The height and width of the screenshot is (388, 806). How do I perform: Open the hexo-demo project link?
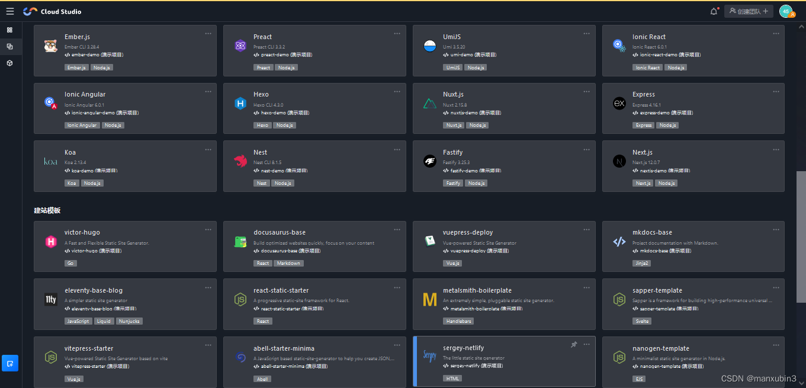point(281,113)
